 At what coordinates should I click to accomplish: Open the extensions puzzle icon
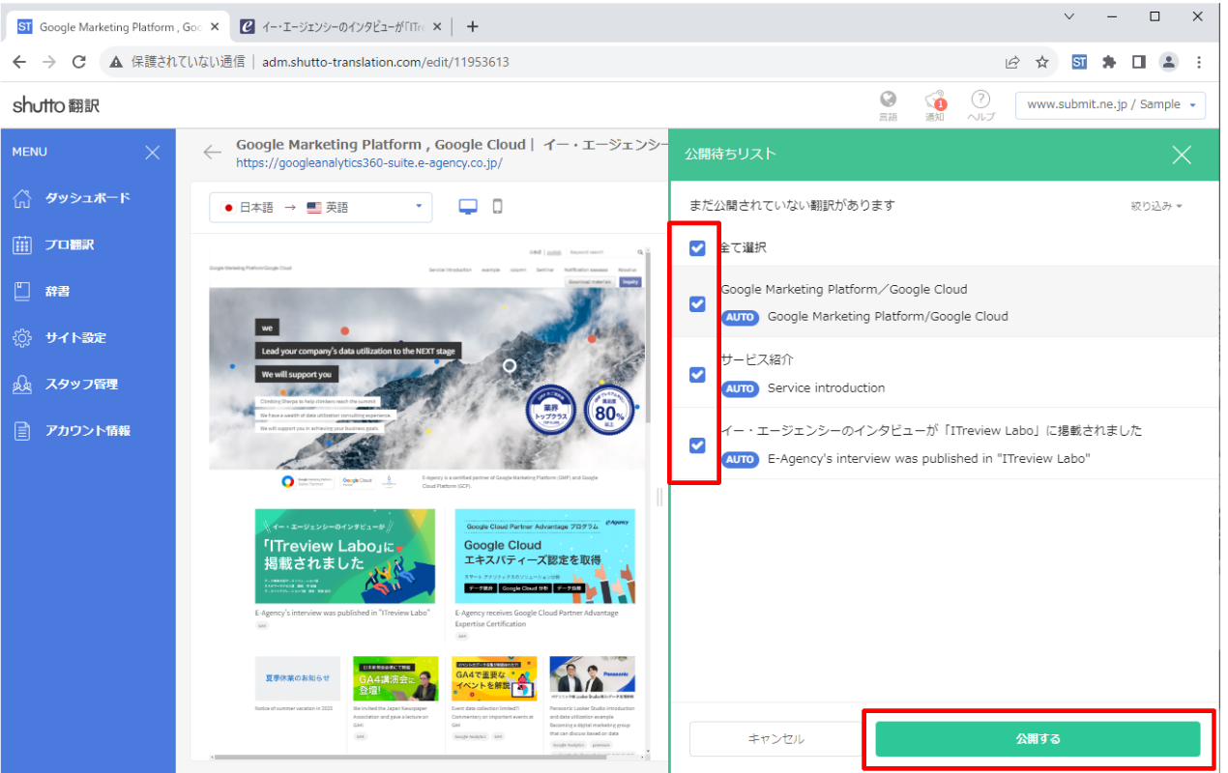tap(1109, 62)
